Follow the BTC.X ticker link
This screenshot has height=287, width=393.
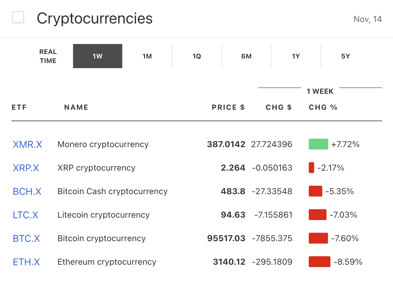(x=26, y=238)
